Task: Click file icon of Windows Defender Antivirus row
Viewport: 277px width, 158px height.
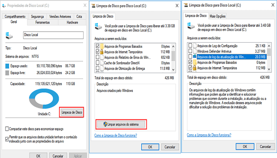Action: pos(195,51)
